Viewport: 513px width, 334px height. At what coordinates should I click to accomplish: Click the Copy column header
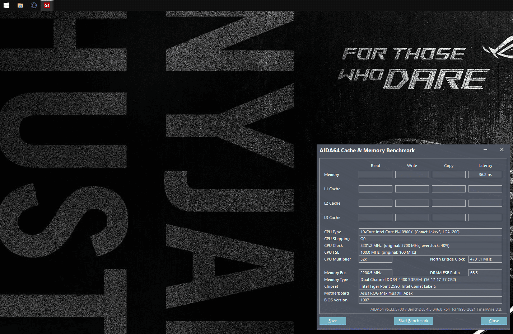[x=449, y=166]
